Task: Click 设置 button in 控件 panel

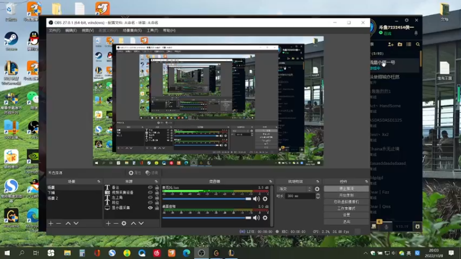Action: click(346, 215)
